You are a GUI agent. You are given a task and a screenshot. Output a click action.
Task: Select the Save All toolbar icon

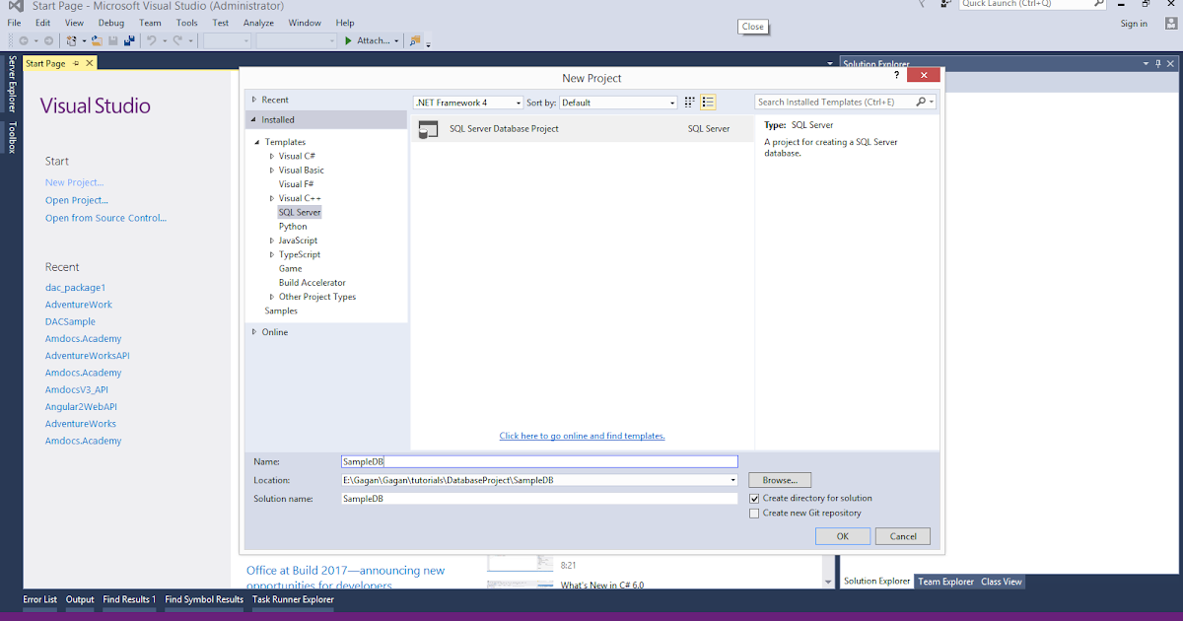pyautogui.click(x=129, y=40)
